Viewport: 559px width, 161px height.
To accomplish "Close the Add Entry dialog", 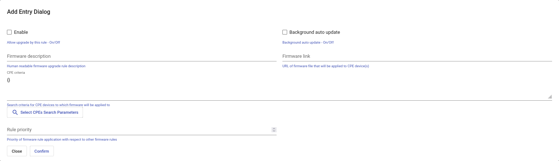I will point(17,151).
